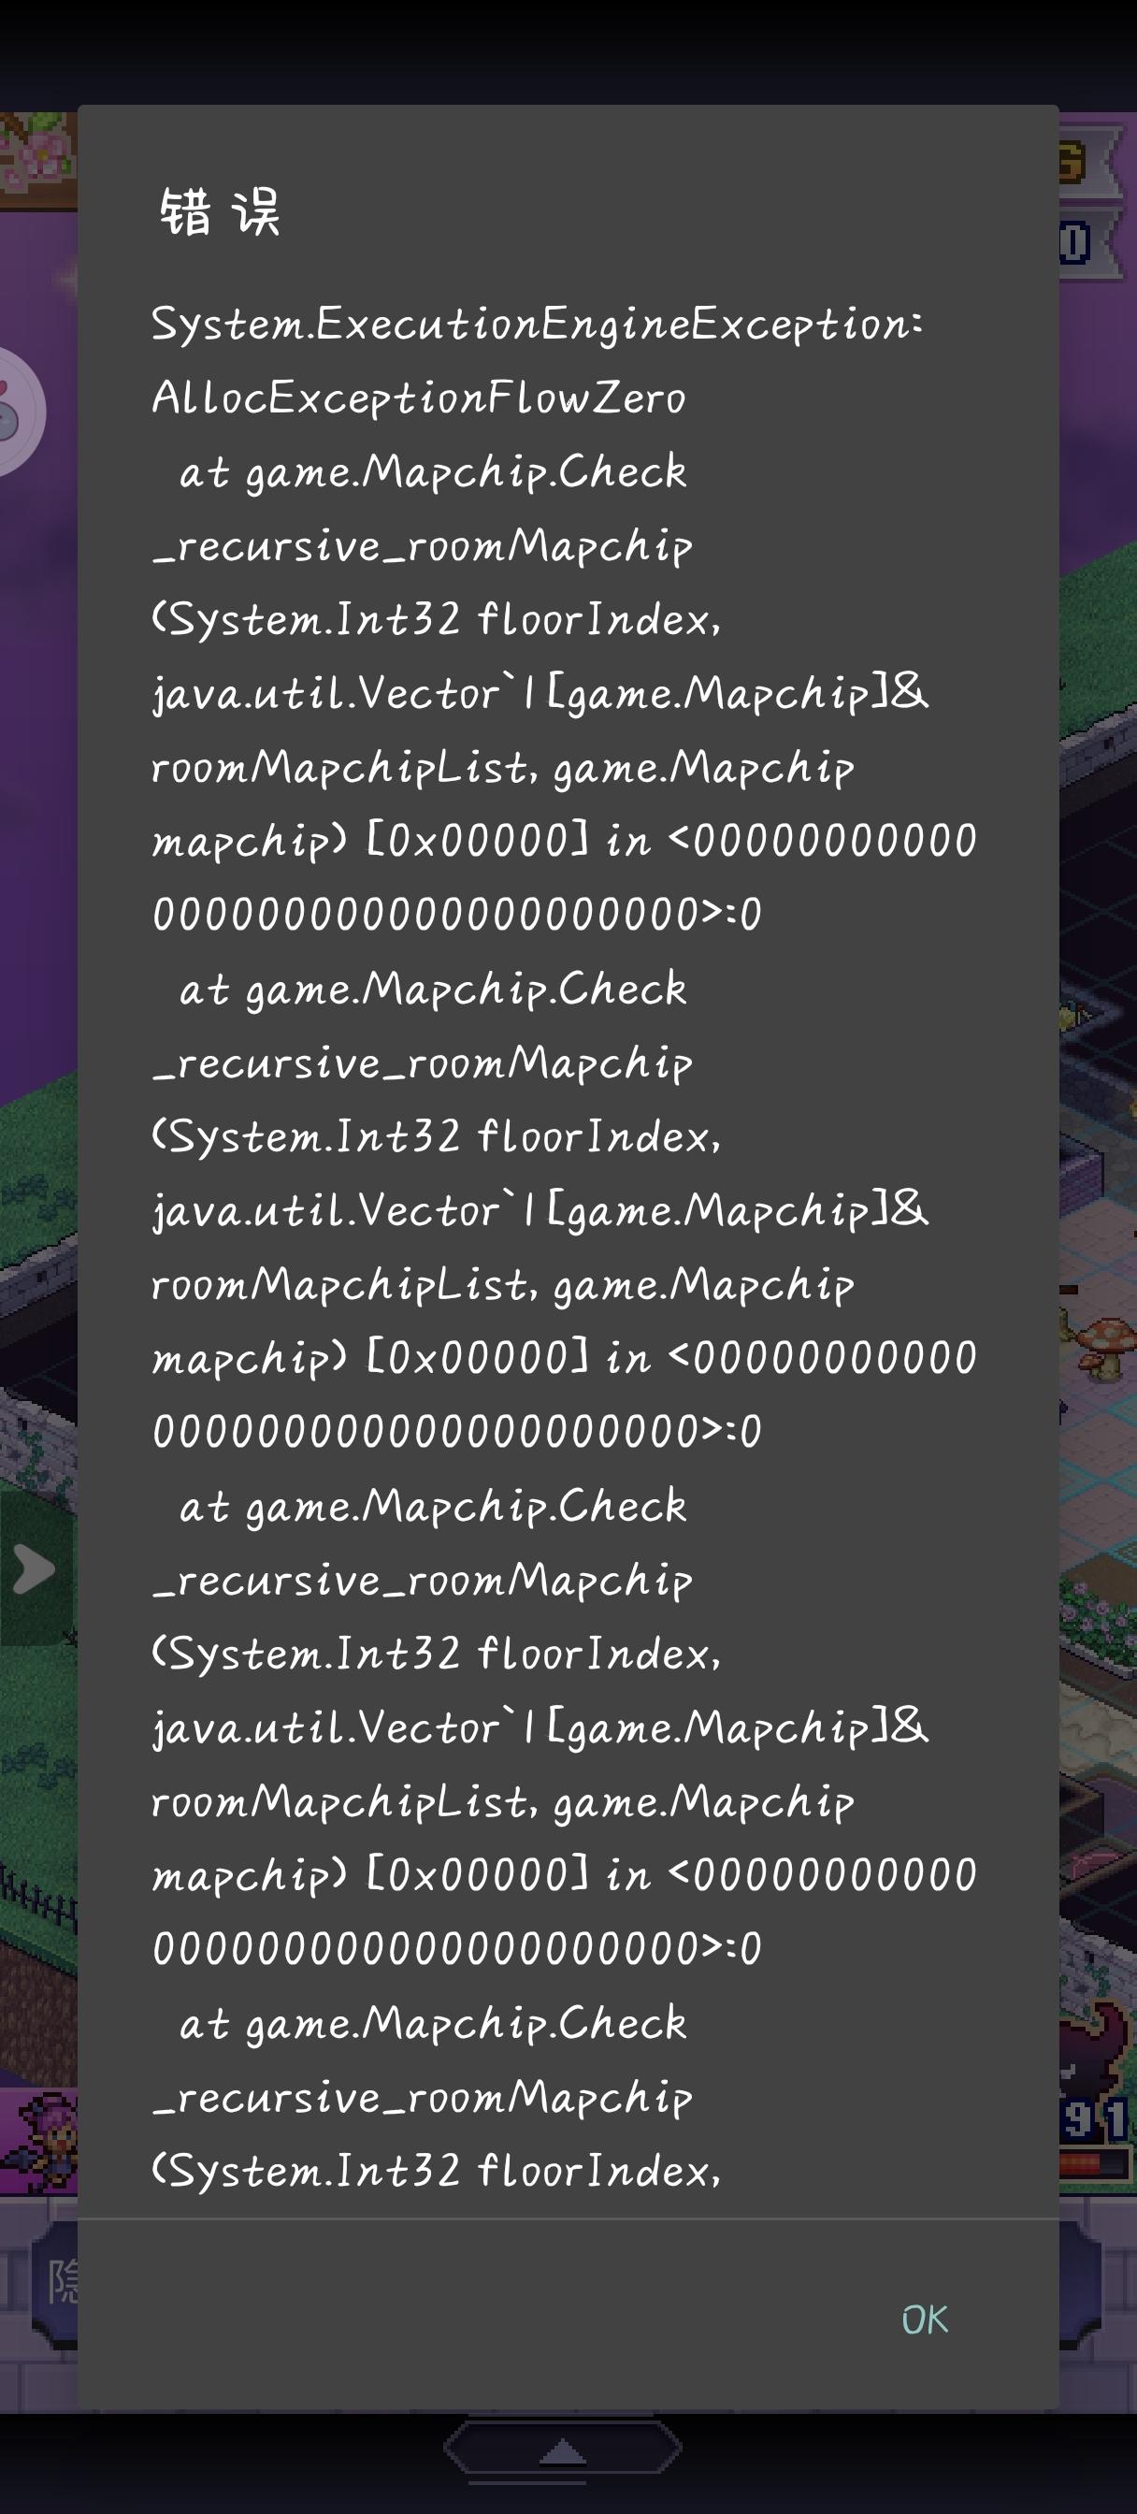Tap the last 'System.Int32 floorIndex' line
This screenshot has height=2514, width=1137.
[437, 2171]
